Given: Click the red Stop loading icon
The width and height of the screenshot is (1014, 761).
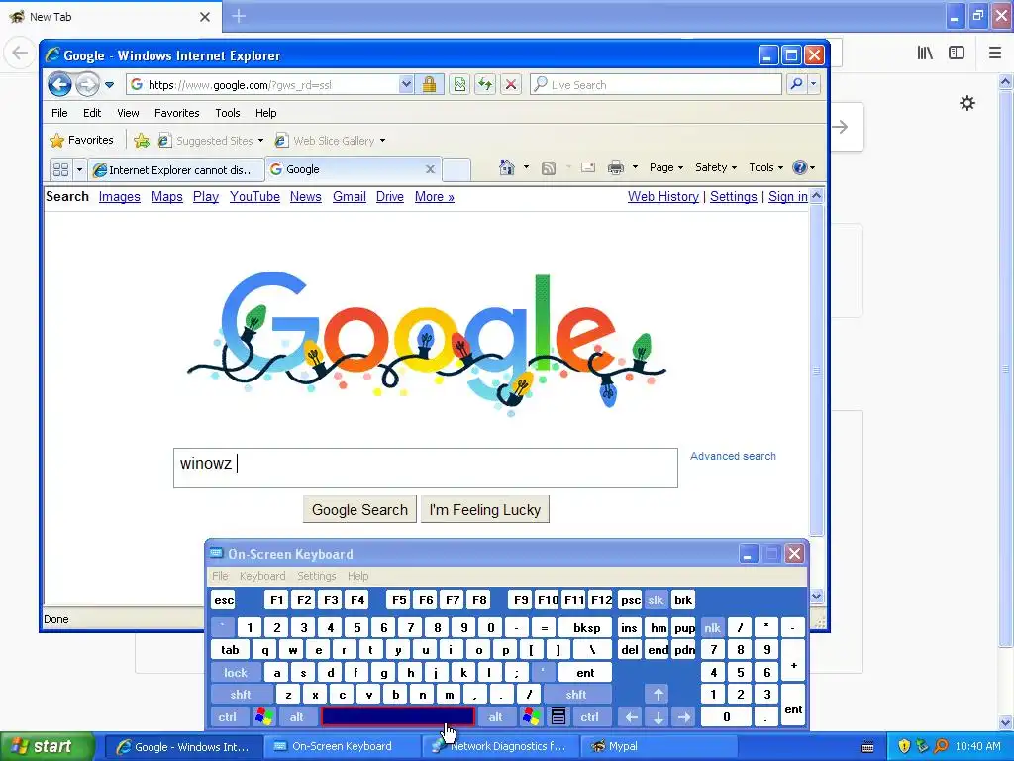Looking at the screenshot, I should click(511, 85).
